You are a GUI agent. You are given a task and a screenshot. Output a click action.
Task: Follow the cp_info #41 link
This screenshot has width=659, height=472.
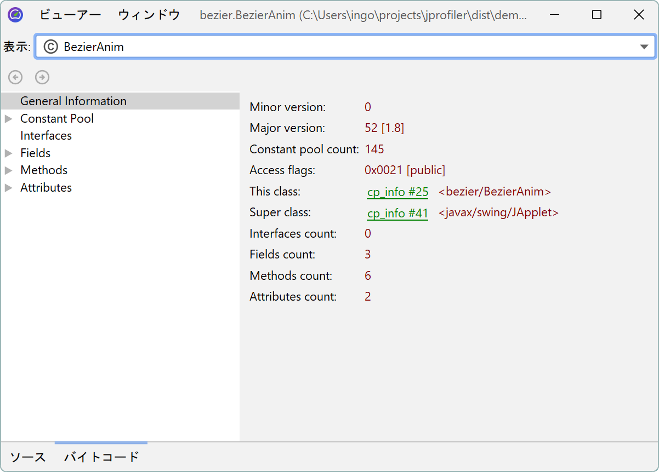[397, 213]
